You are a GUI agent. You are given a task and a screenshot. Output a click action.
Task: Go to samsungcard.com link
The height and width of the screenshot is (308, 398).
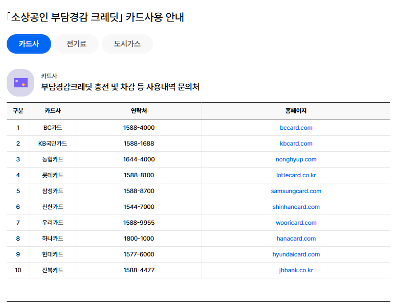(x=296, y=191)
